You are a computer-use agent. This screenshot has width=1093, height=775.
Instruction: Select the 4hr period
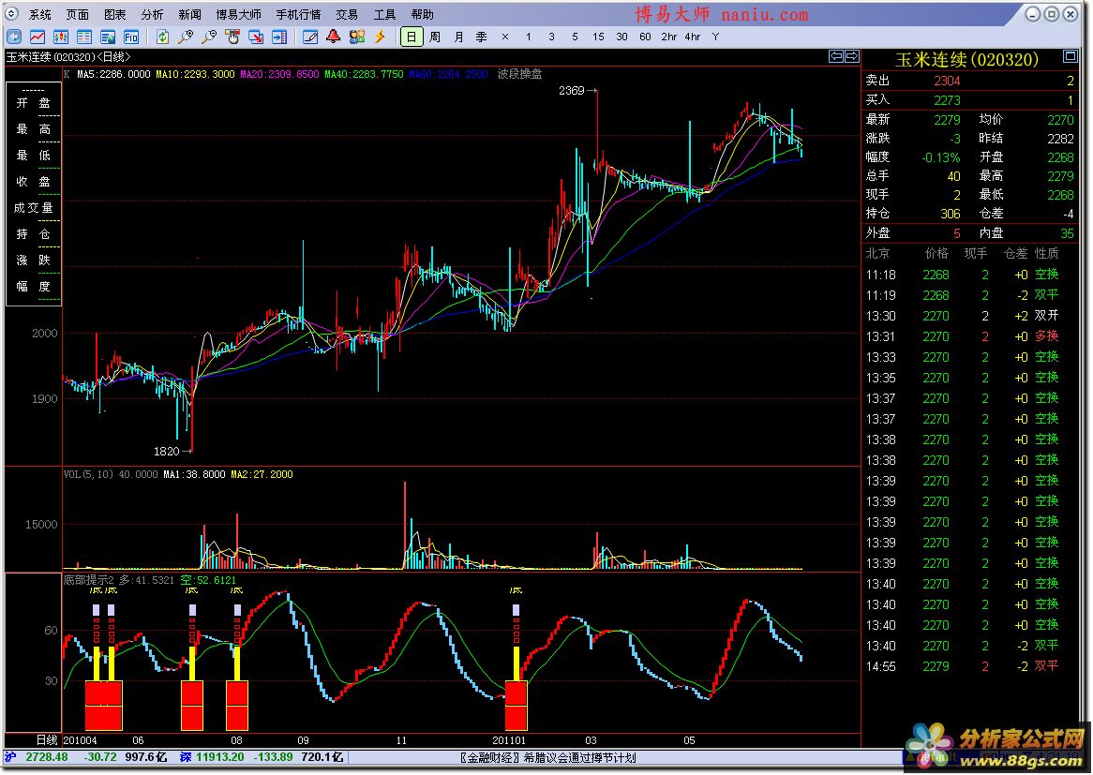pos(692,37)
